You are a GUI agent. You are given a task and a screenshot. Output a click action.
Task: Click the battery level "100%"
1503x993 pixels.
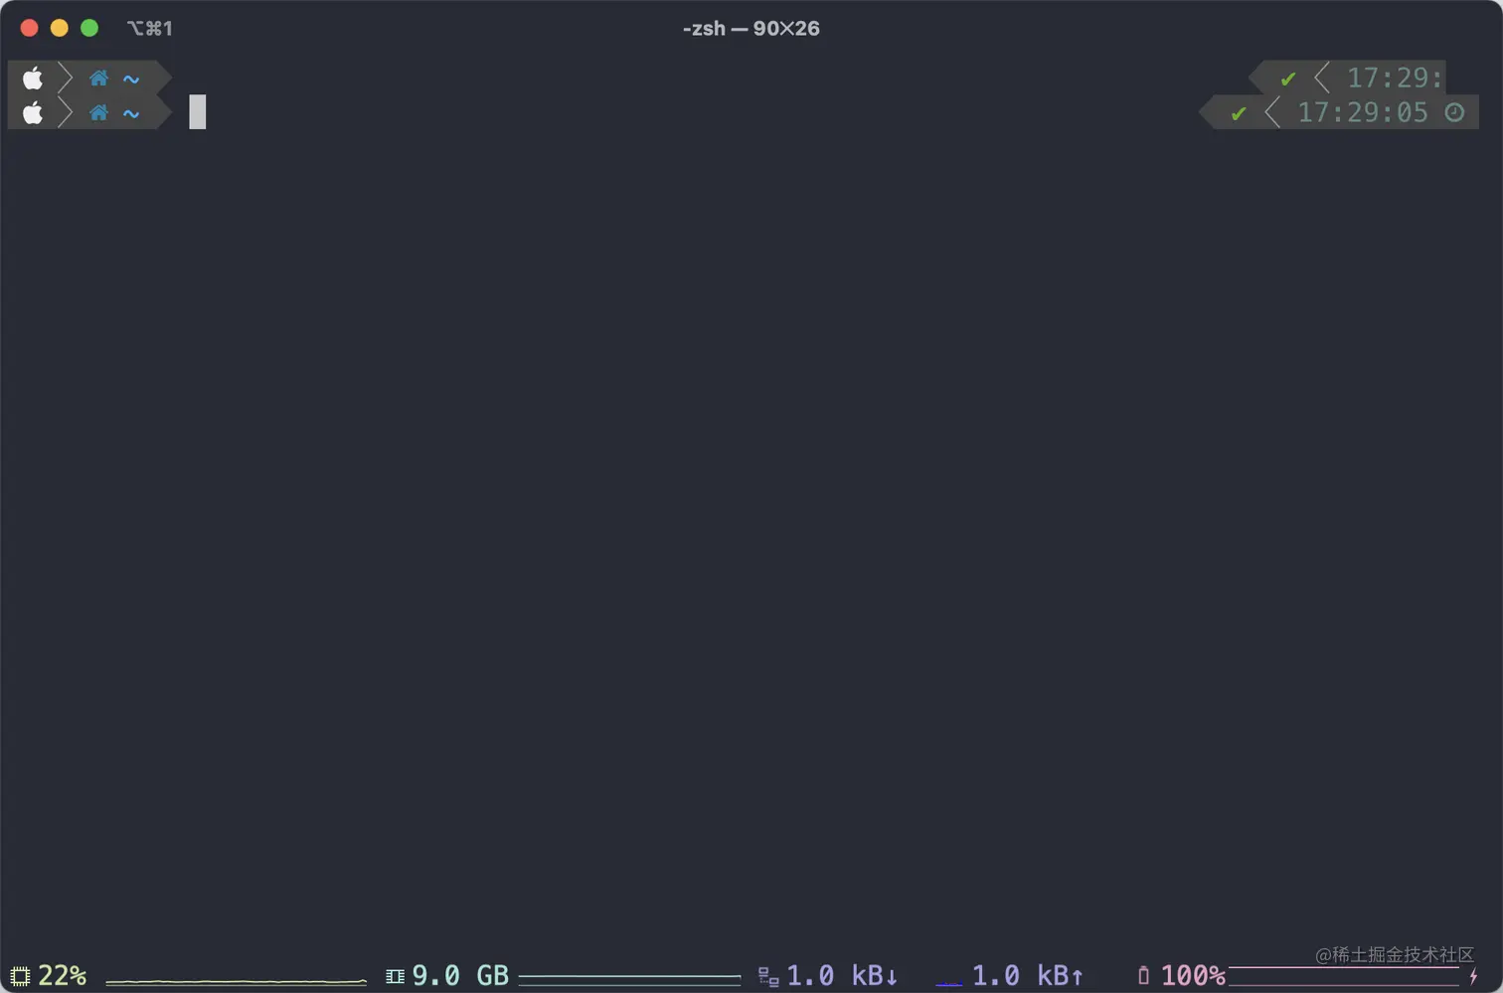click(x=1193, y=976)
